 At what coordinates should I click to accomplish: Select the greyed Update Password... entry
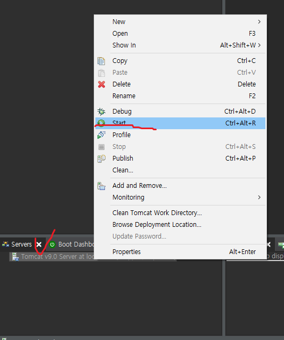180,236
